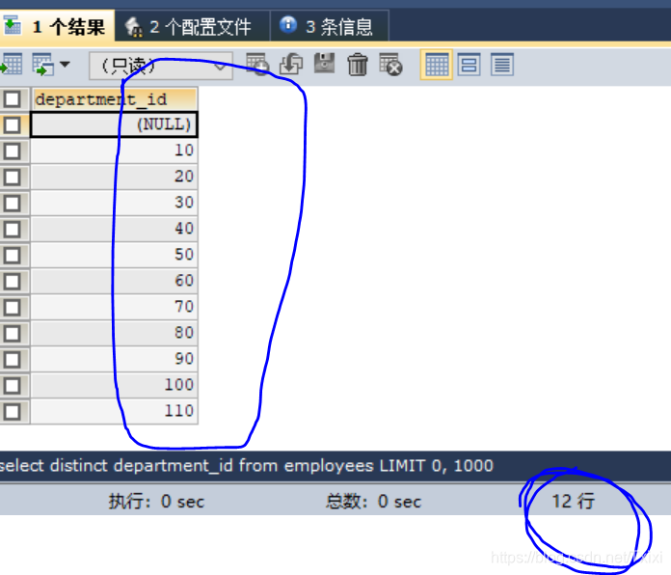Check the box for row 20
Screen dimensions: 671x575
pyautogui.click(x=12, y=178)
